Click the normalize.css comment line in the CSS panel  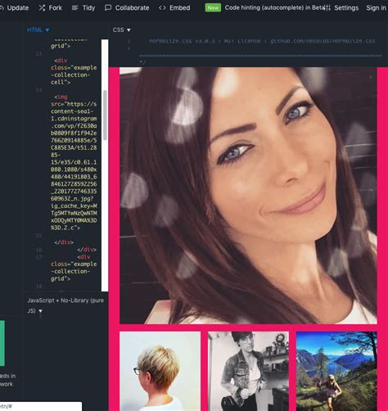(262, 41)
